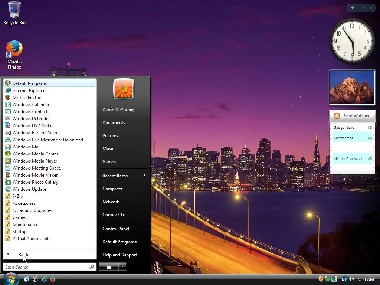This screenshot has height=285, width=380.
Task: Open Games in the right pane
Action: 124,162
